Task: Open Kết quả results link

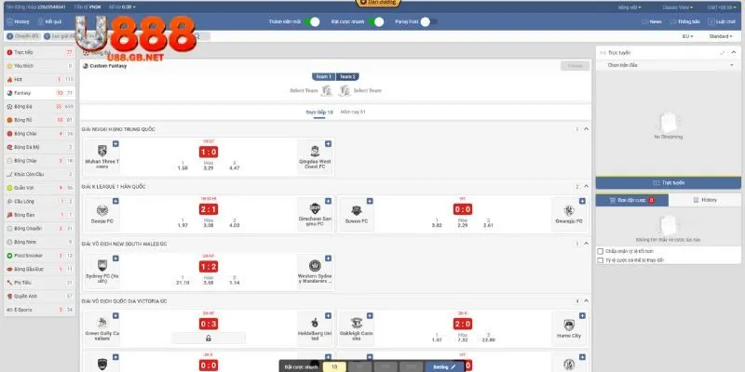Action: [x=50, y=21]
